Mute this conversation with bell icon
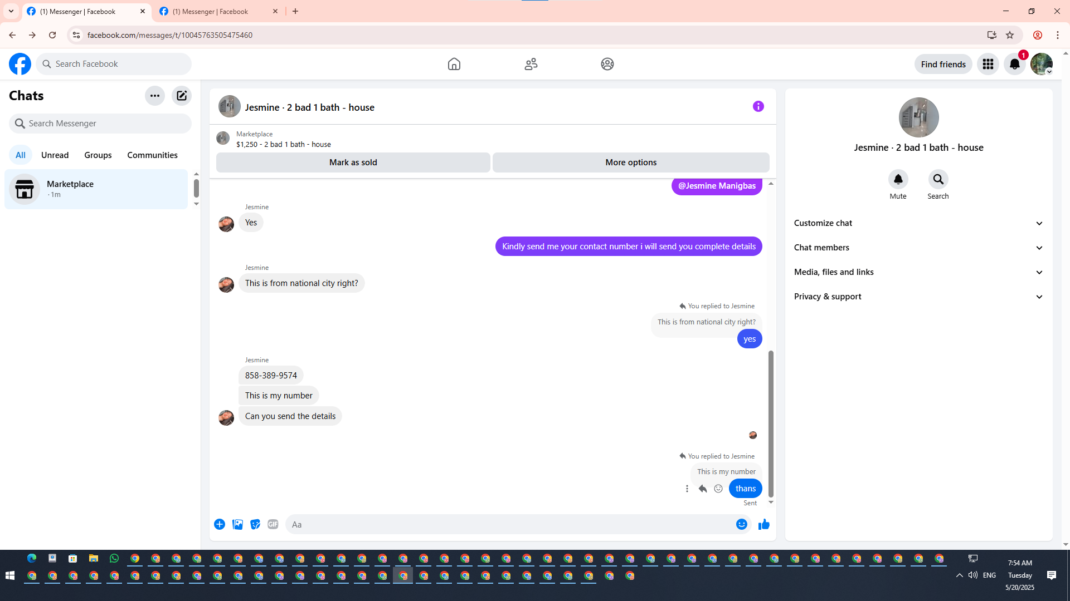The width and height of the screenshot is (1070, 601). coord(898,179)
